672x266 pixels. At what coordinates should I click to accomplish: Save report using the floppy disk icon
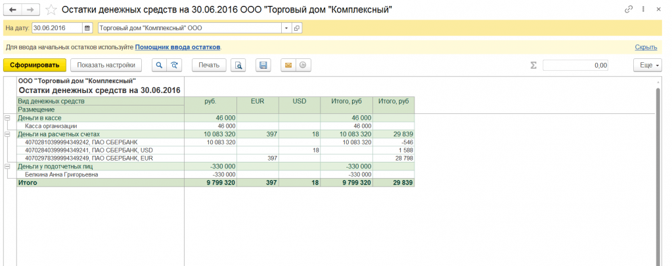pos(263,65)
